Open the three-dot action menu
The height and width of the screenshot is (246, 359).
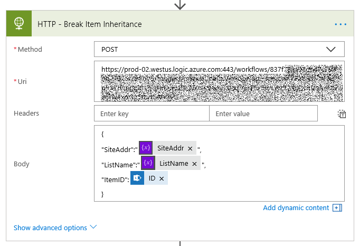point(341,24)
